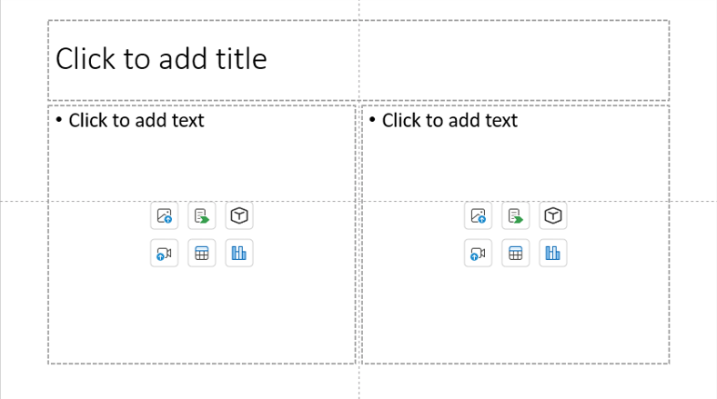Click left 'Click to add text' bullet
The height and width of the screenshot is (399, 717).
tap(136, 121)
